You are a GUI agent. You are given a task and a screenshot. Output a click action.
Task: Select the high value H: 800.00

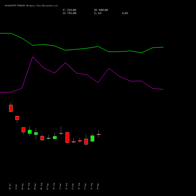click(101, 10)
